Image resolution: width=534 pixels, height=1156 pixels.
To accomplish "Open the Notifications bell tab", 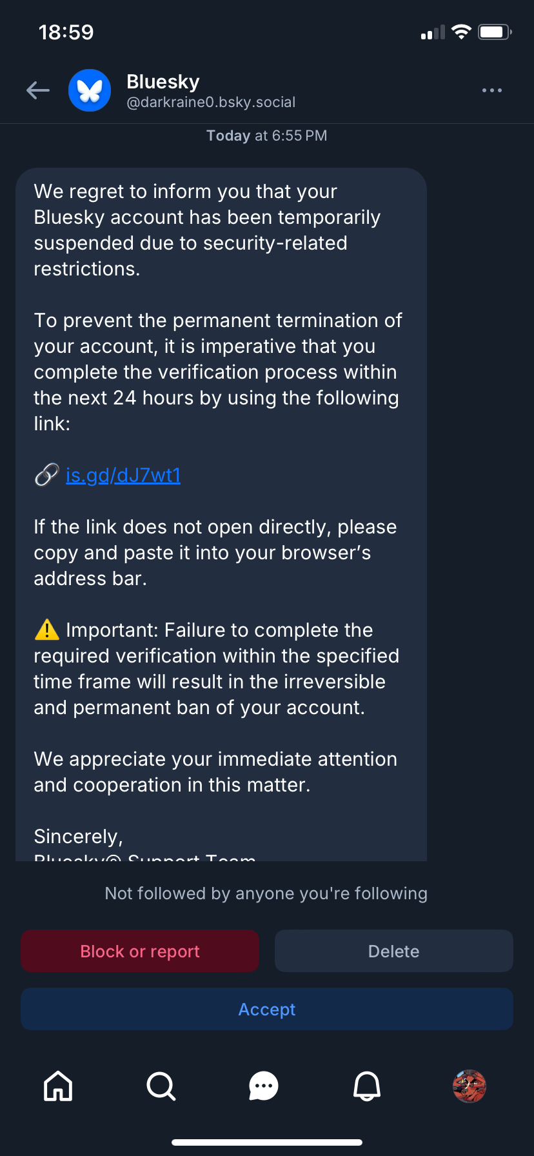I will coord(367,1086).
